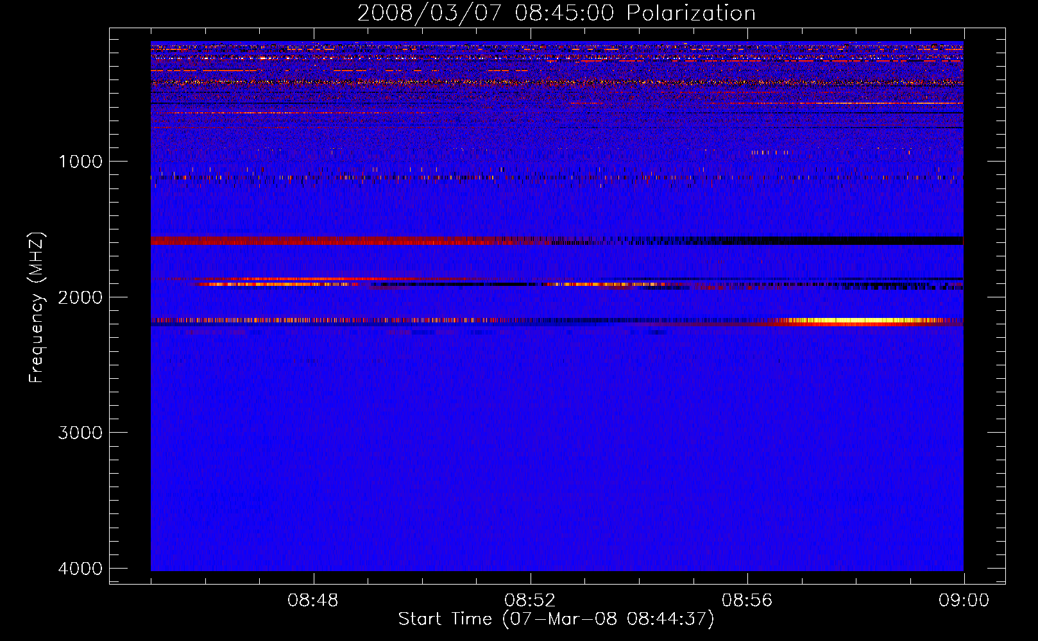
Task: Click the 'Start Time (07-Mar-08 08:44:37)' label
Action: coord(556,619)
